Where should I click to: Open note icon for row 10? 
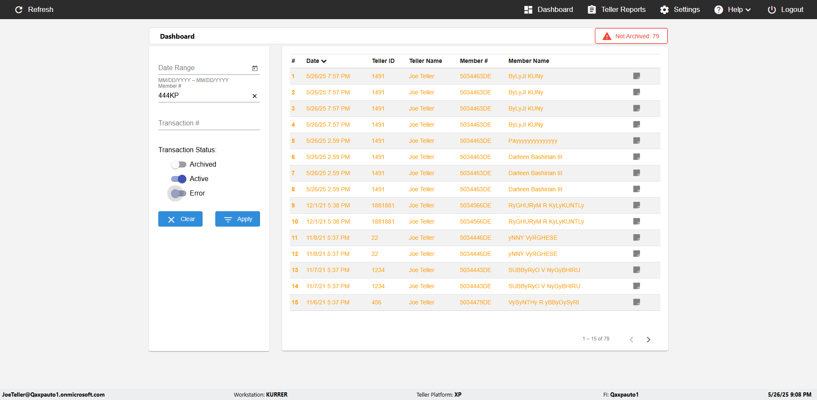tap(637, 221)
